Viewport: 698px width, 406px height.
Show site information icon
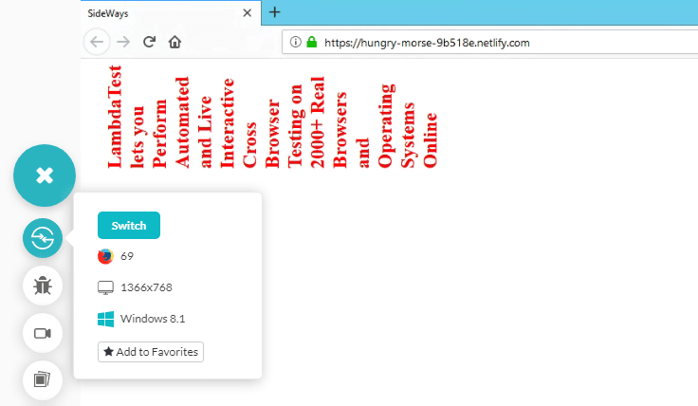click(x=295, y=42)
